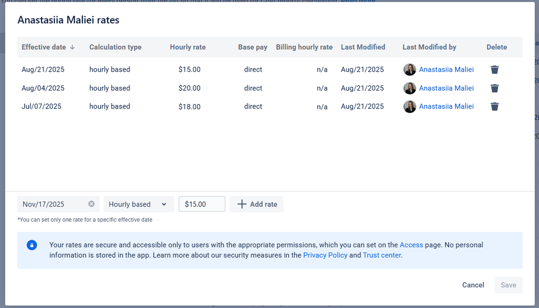Delete the Aug/04/2025 effective date rate
This screenshot has width=539, height=308.
[494, 88]
